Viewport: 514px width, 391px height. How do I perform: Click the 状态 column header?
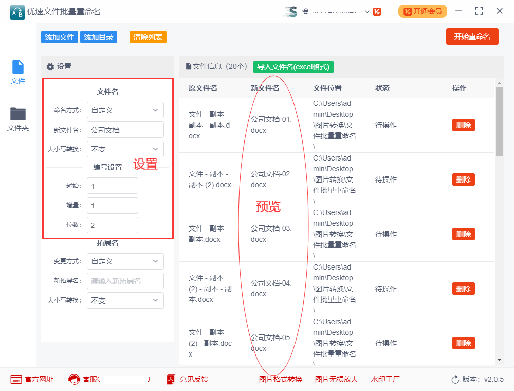click(382, 88)
